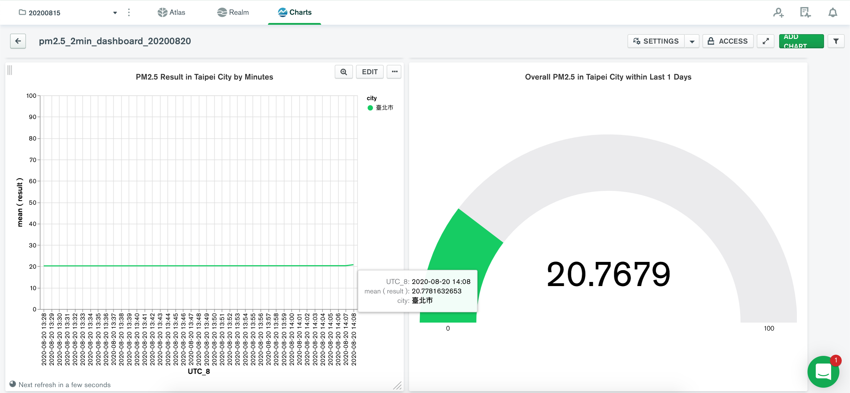Click the dashboard filter funnel icon

click(x=836, y=41)
